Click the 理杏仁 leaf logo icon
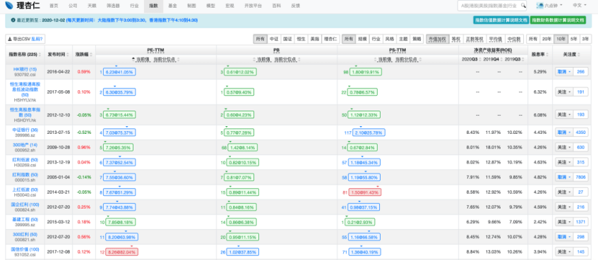The width and height of the screenshot is (598, 260). 10,6
